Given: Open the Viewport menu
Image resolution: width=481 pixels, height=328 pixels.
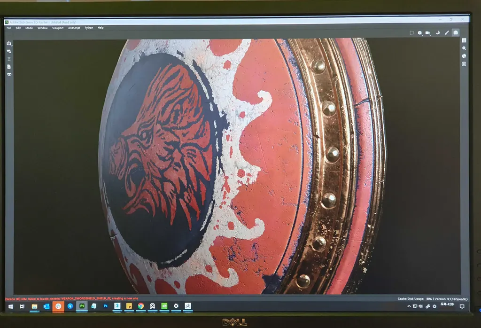Looking at the screenshot, I should [58, 28].
